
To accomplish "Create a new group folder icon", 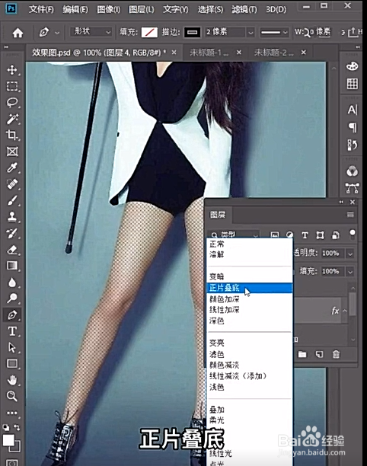I will pyautogui.click(x=302, y=354).
